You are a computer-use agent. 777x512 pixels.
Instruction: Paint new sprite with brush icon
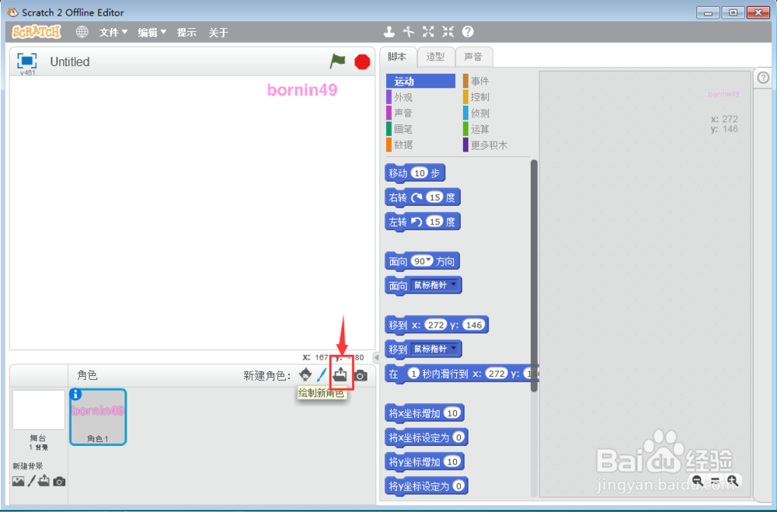click(322, 374)
